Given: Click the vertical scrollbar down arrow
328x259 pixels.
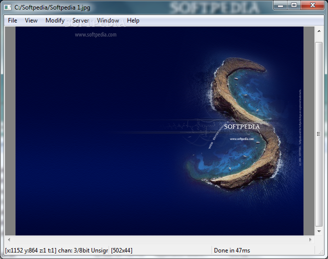Looking at the screenshot, I should [x=319, y=231].
